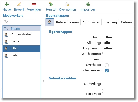Click the pencil Bewerk icon
This screenshot has height=102, width=138.
tap(19, 4)
